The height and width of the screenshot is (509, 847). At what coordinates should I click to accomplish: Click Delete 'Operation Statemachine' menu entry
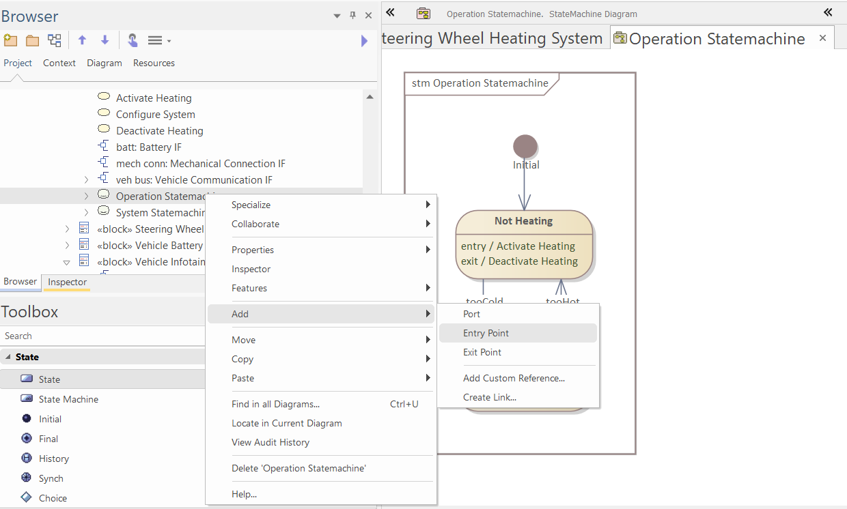pos(298,468)
